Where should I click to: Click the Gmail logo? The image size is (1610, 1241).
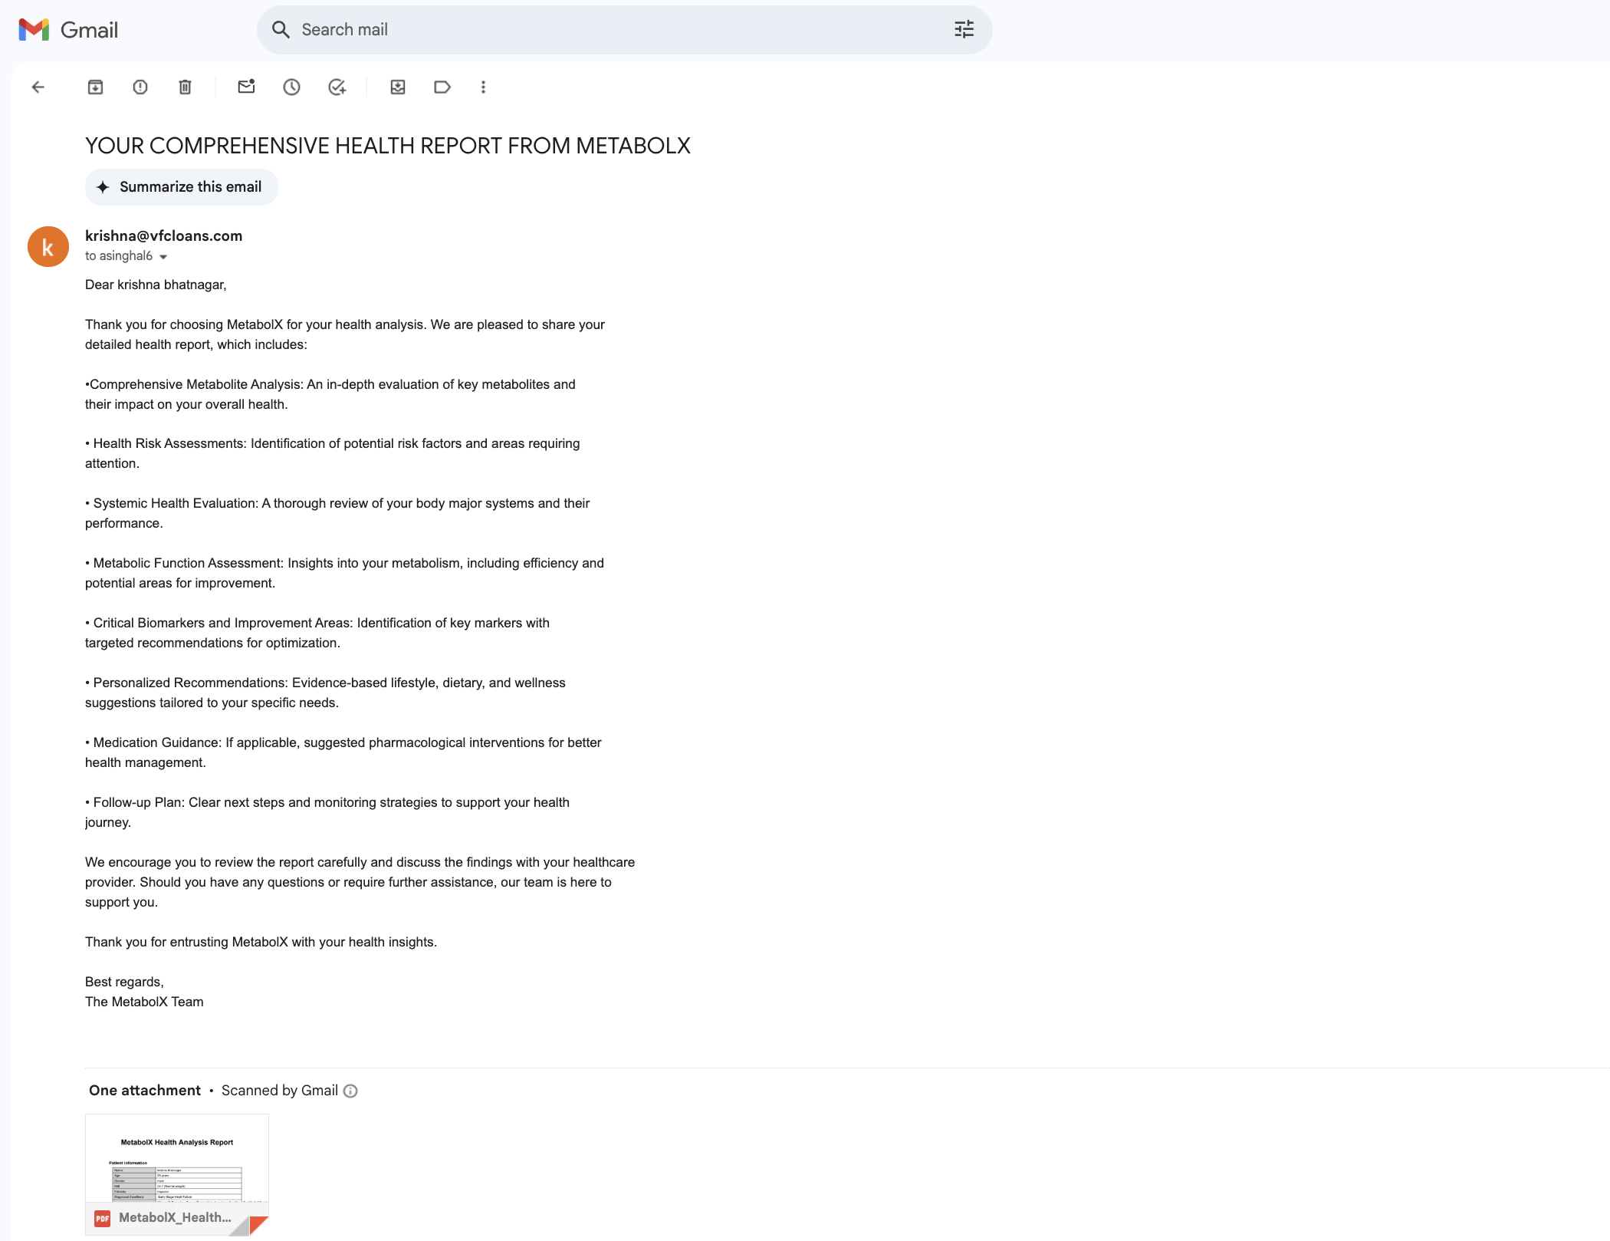[68, 30]
